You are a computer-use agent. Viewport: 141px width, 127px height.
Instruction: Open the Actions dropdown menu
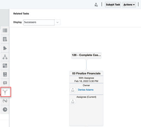[129, 5]
